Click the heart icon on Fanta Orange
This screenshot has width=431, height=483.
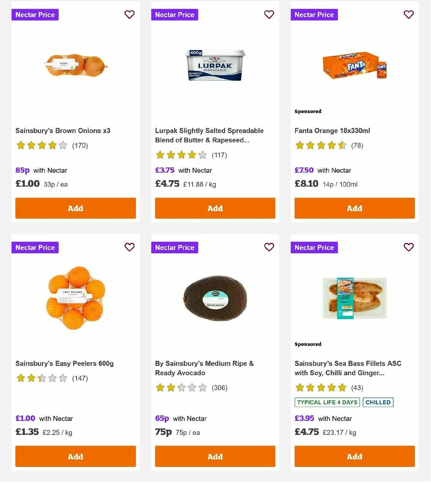[408, 14]
